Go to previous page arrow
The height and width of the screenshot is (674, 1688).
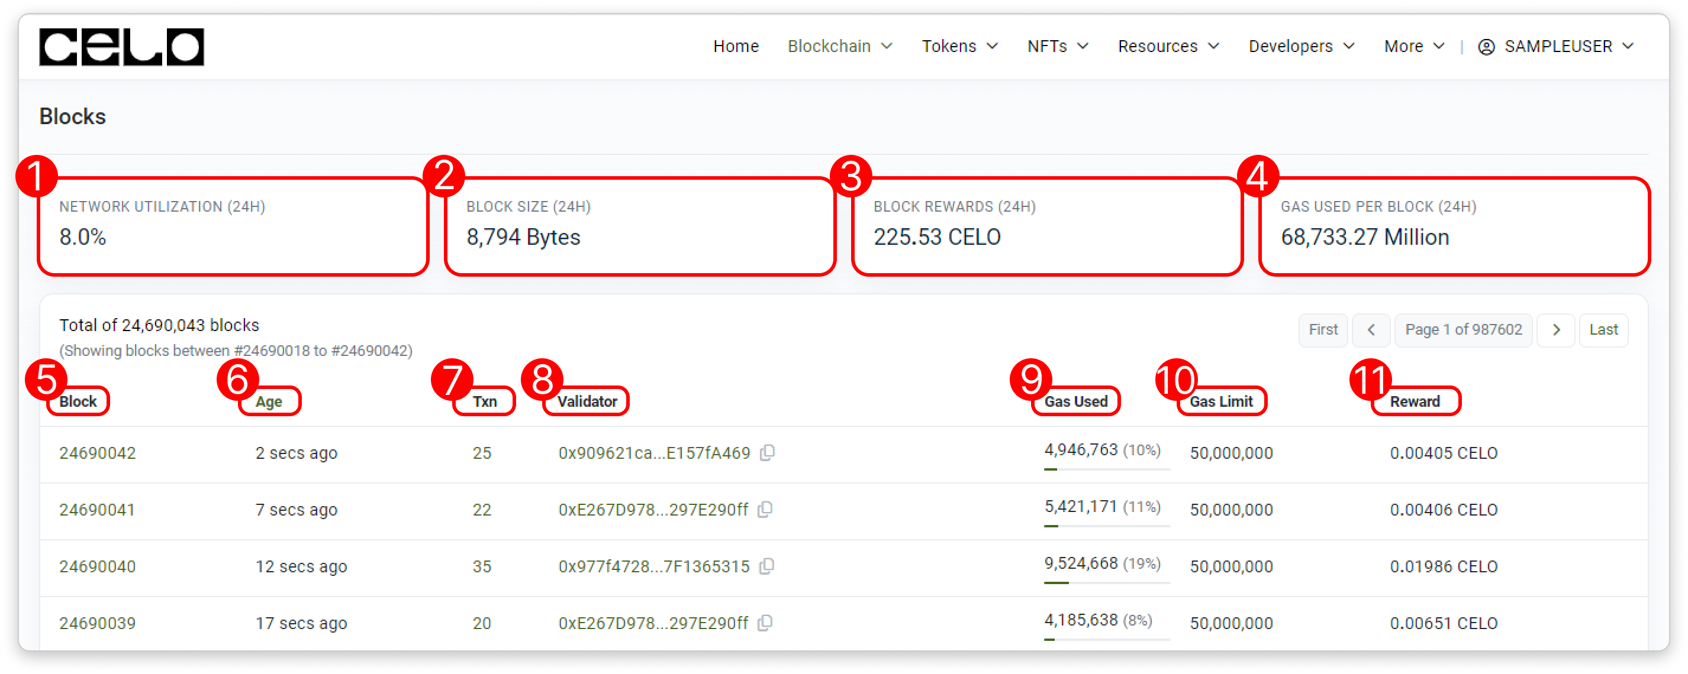[1371, 330]
